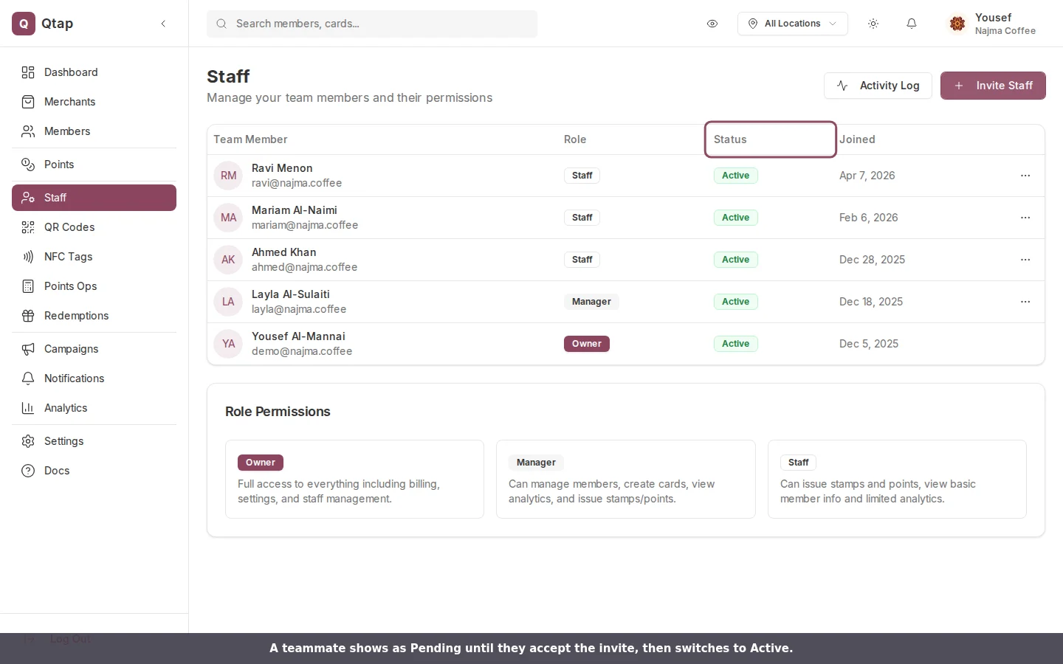This screenshot has height=664, width=1063.
Task: Click the AK avatar for Ahmed Khan
Action: click(228, 260)
